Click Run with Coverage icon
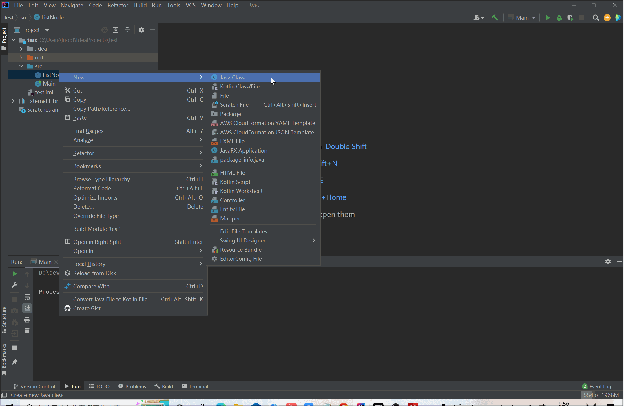Image resolution: width=624 pixels, height=406 pixels. pyautogui.click(x=570, y=18)
